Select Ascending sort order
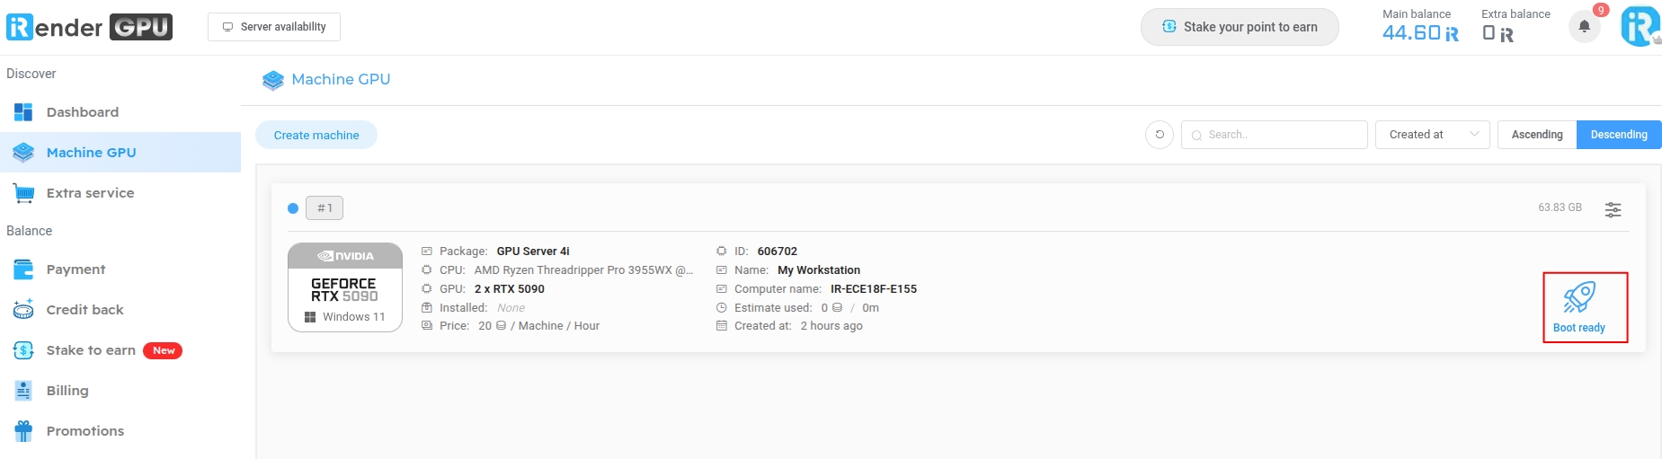Image resolution: width=1662 pixels, height=459 pixels. (1537, 135)
